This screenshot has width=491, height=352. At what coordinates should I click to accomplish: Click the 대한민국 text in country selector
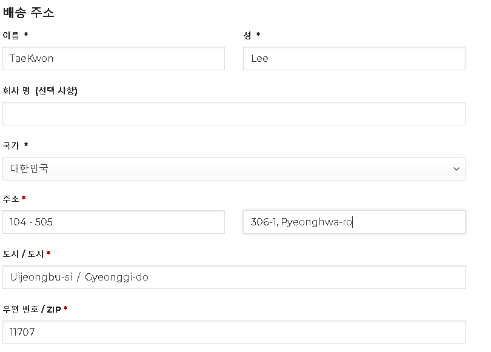(29, 168)
